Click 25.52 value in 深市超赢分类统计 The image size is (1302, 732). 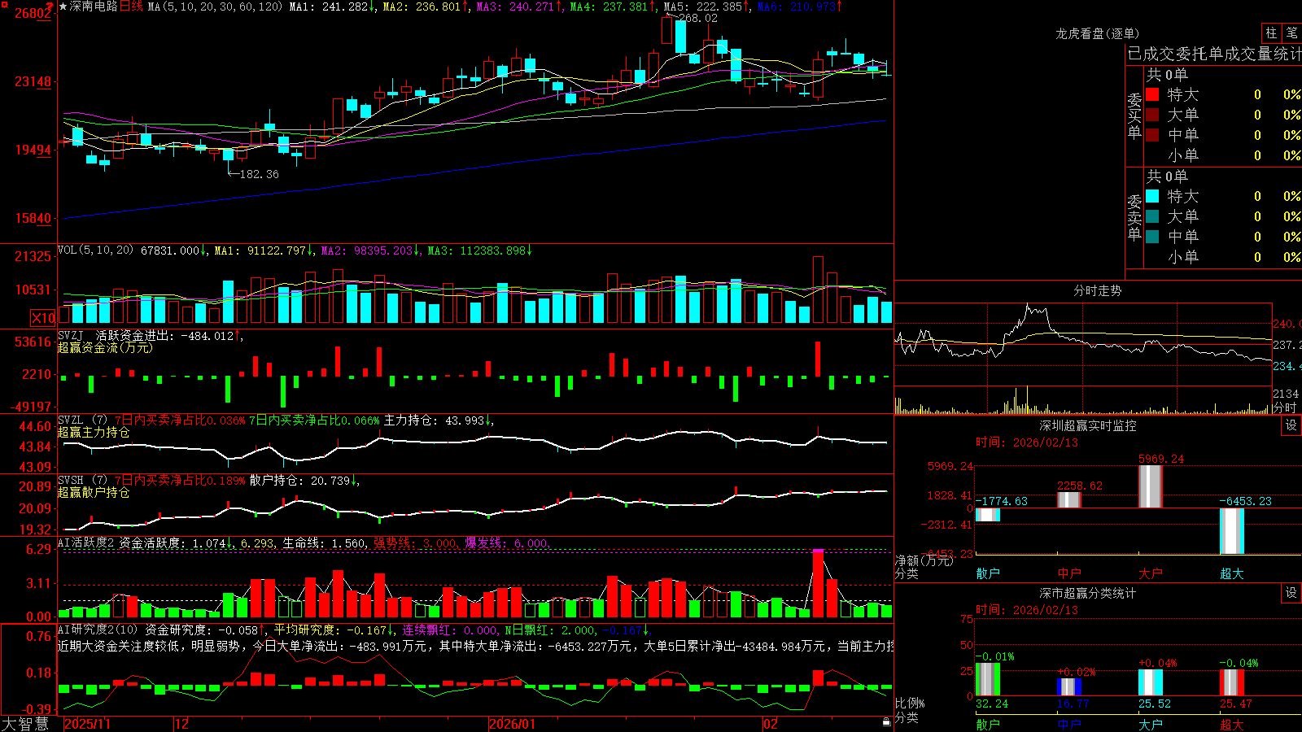pos(1154,704)
